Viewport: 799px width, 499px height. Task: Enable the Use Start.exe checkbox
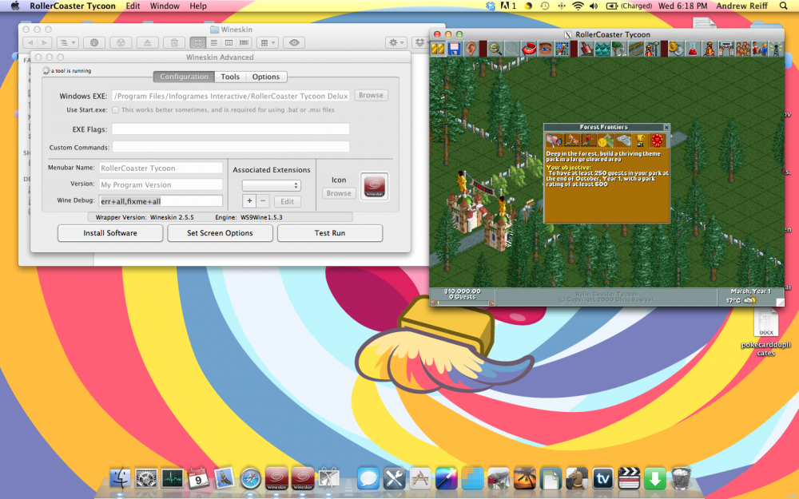click(x=116, y=110)
